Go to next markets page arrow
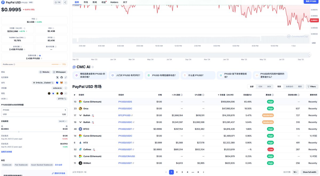Viewport: 320px width, 176px height. pyautogui.click(x=203, y=172)
